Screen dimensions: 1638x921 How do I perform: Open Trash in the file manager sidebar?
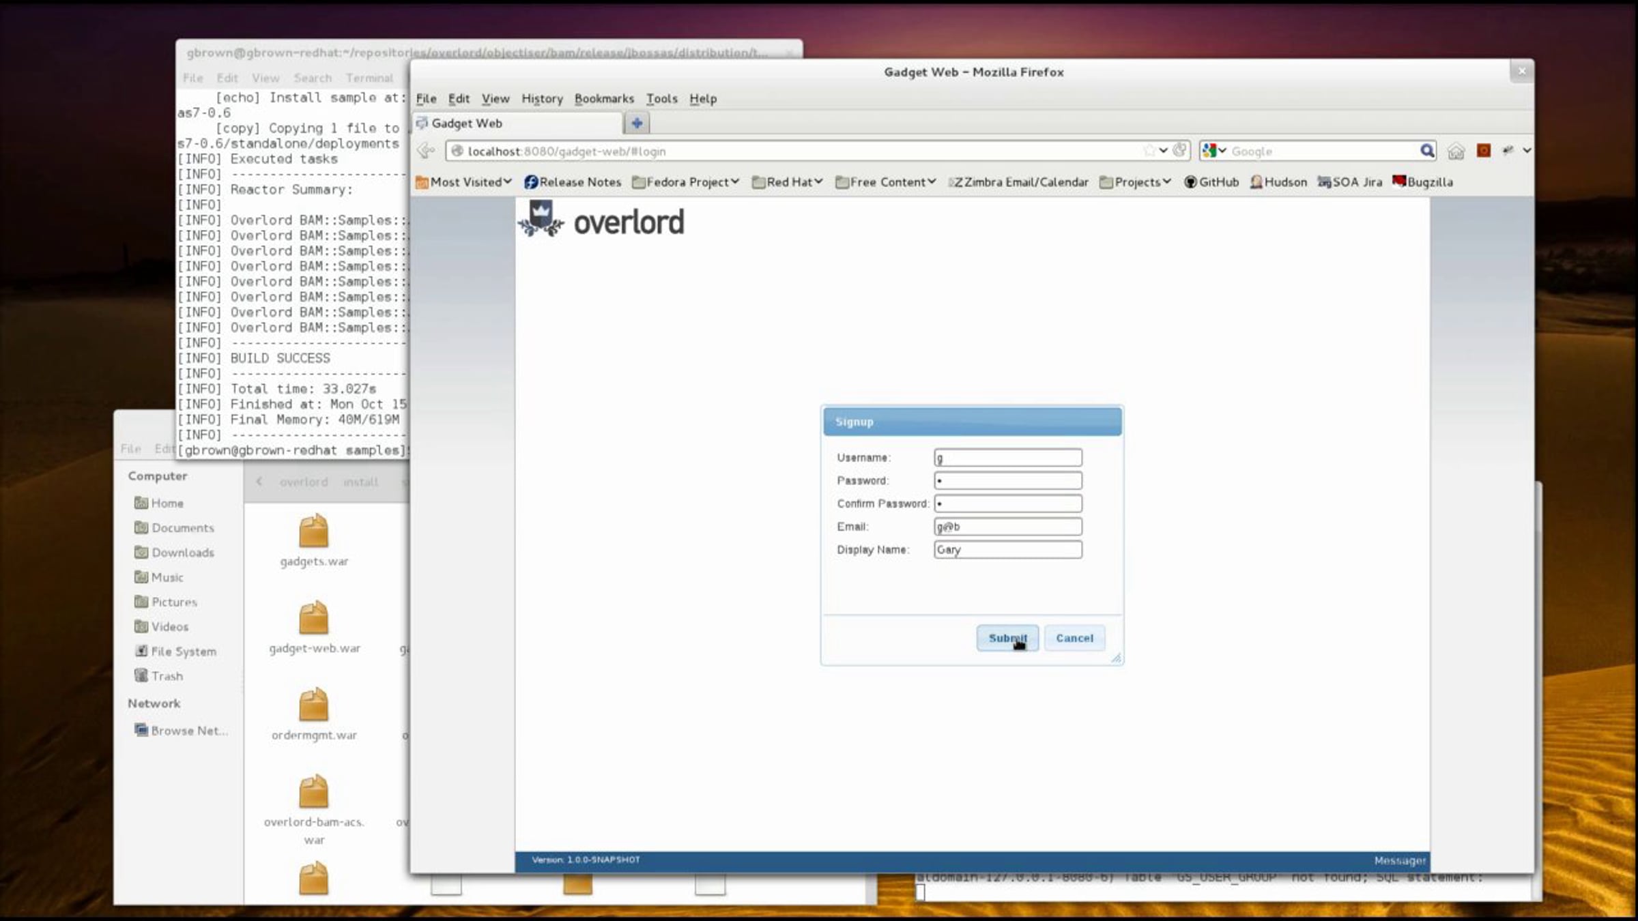pos(159,676)
